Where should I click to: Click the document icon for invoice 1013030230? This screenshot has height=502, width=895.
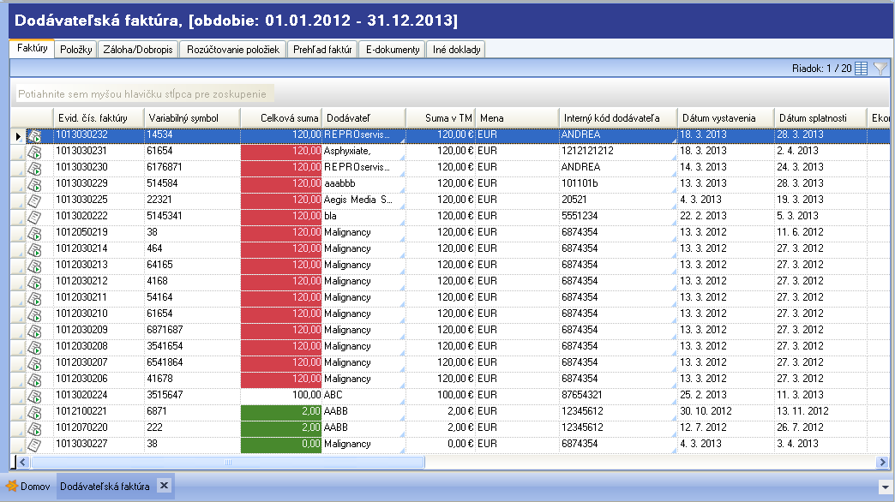click(34, 169)
